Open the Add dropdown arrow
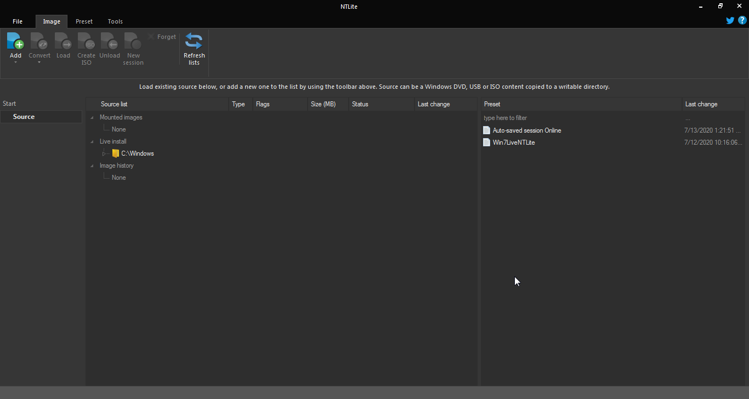This screenshot has height=399, width=749. click(15, 62)
